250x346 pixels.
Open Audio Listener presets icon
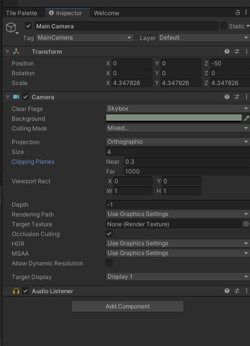pos(237,291)
